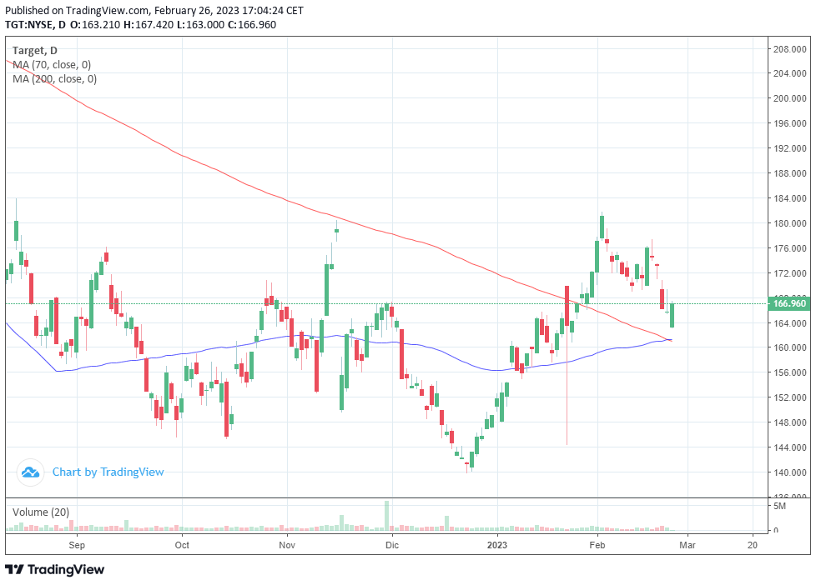Image resolution: width=816 pixels, height=585 pixels.
Task: Click the 152.000 price axis label
Action: [789, 397]
